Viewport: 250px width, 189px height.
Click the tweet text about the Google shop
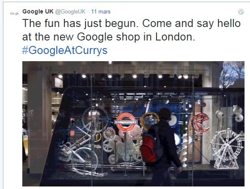click(131, 30)
